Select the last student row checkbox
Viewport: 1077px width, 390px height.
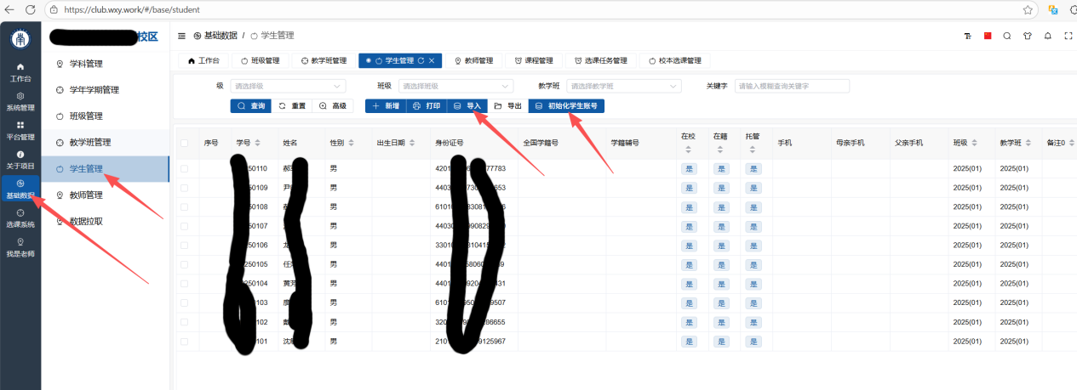pos(185,341)
